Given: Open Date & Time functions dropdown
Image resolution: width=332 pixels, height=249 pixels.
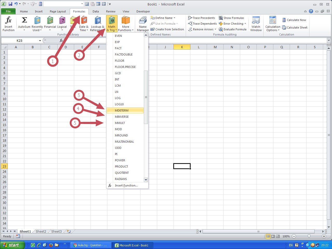Looking at the screenshot, I should (84, 24).
